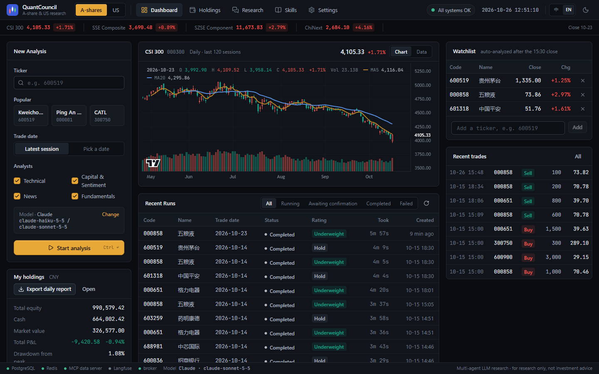Remove 000858 五粮液 from watchlist
Image resolution: width=599 pixels, height=374 pixels.
583,95
